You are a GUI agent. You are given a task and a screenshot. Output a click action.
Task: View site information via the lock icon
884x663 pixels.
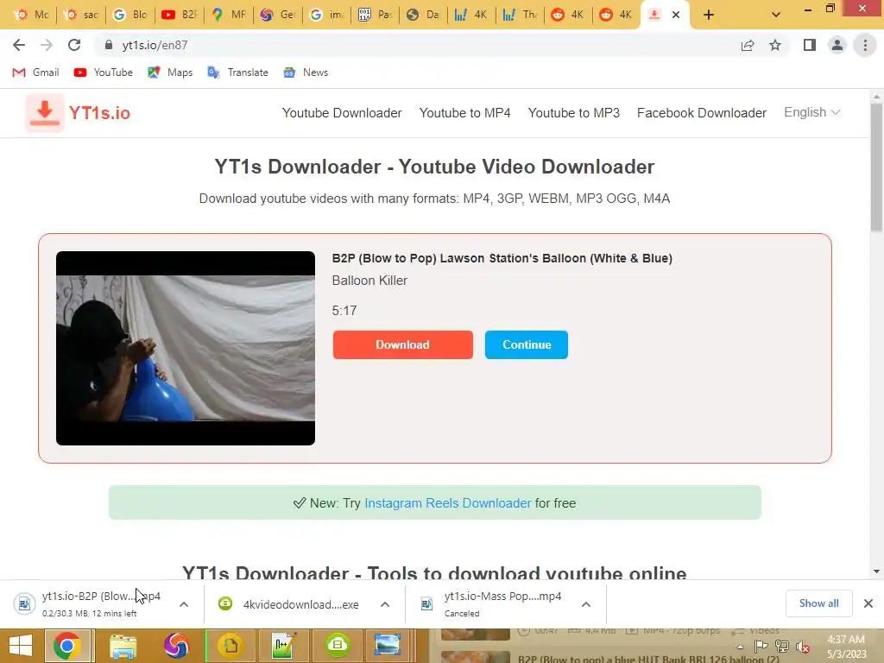point(109,45)
